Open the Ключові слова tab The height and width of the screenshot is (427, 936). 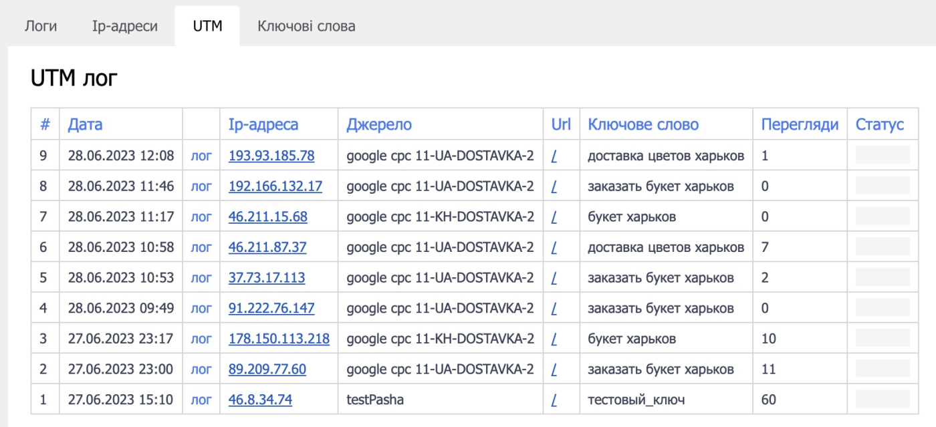[x=306, y=26]
